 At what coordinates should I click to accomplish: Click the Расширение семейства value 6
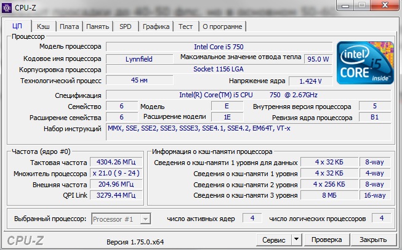pyautogui.click(x=122, y=117)
